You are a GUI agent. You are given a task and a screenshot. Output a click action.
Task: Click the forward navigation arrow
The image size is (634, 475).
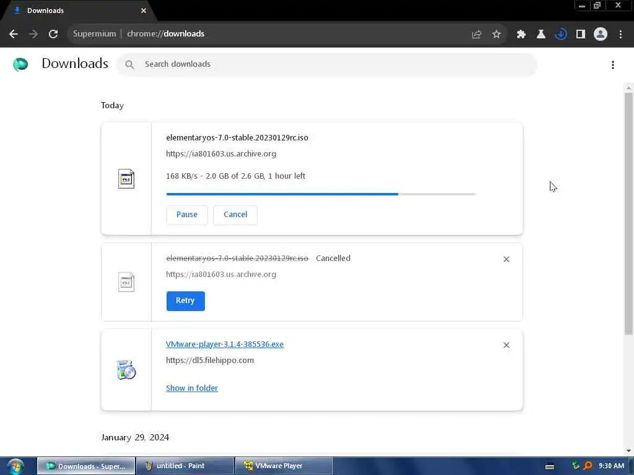tap(33, 34)
